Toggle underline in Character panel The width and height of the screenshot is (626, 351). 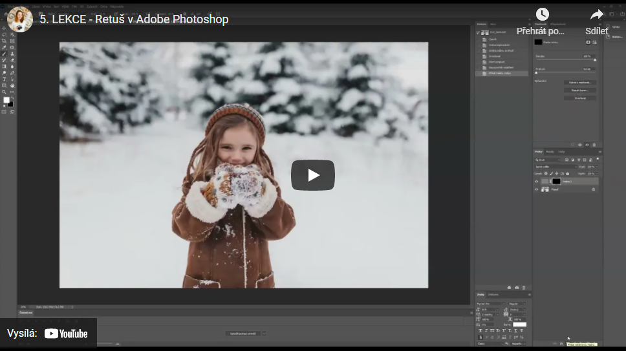(x=515, y=331)
